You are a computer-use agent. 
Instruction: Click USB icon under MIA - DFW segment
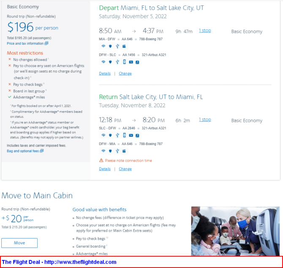click(117, 46)
